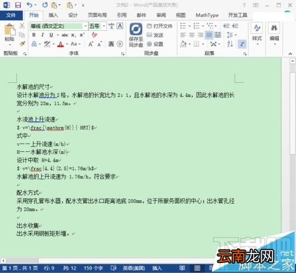The height and width of the screenshot is (273, 296).
Task: Toggle subscript formatting
Action: pos(73,35)
